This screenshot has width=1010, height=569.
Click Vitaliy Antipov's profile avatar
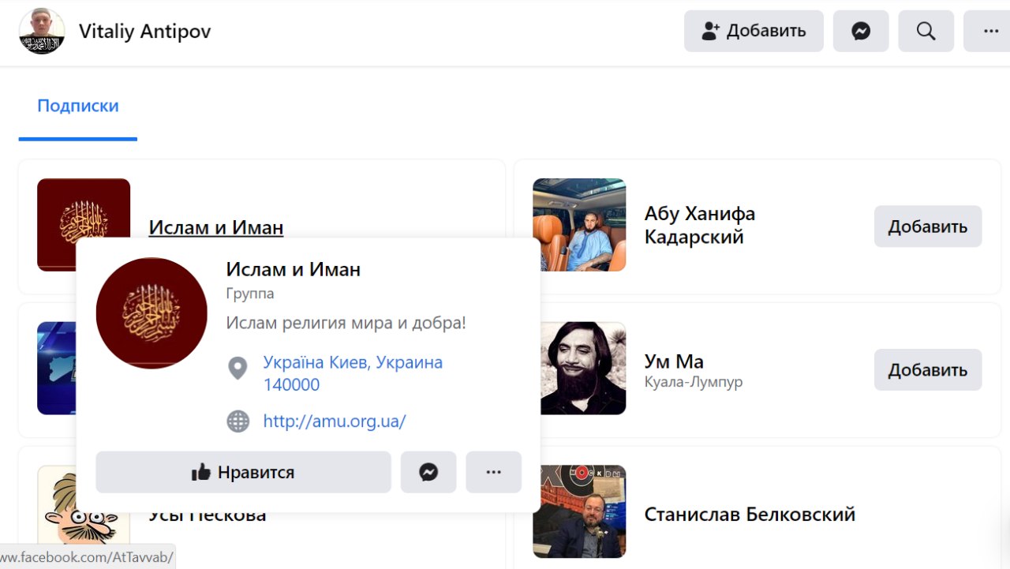[x=42, y=31]
